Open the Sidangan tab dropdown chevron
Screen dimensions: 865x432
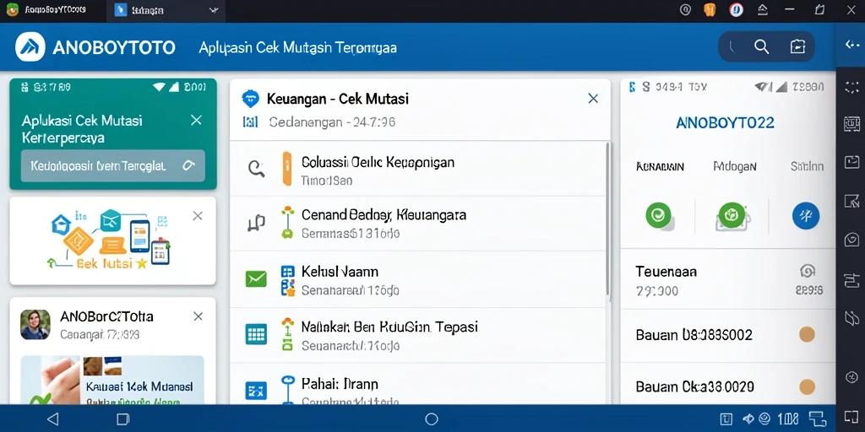tap(214, 10)
